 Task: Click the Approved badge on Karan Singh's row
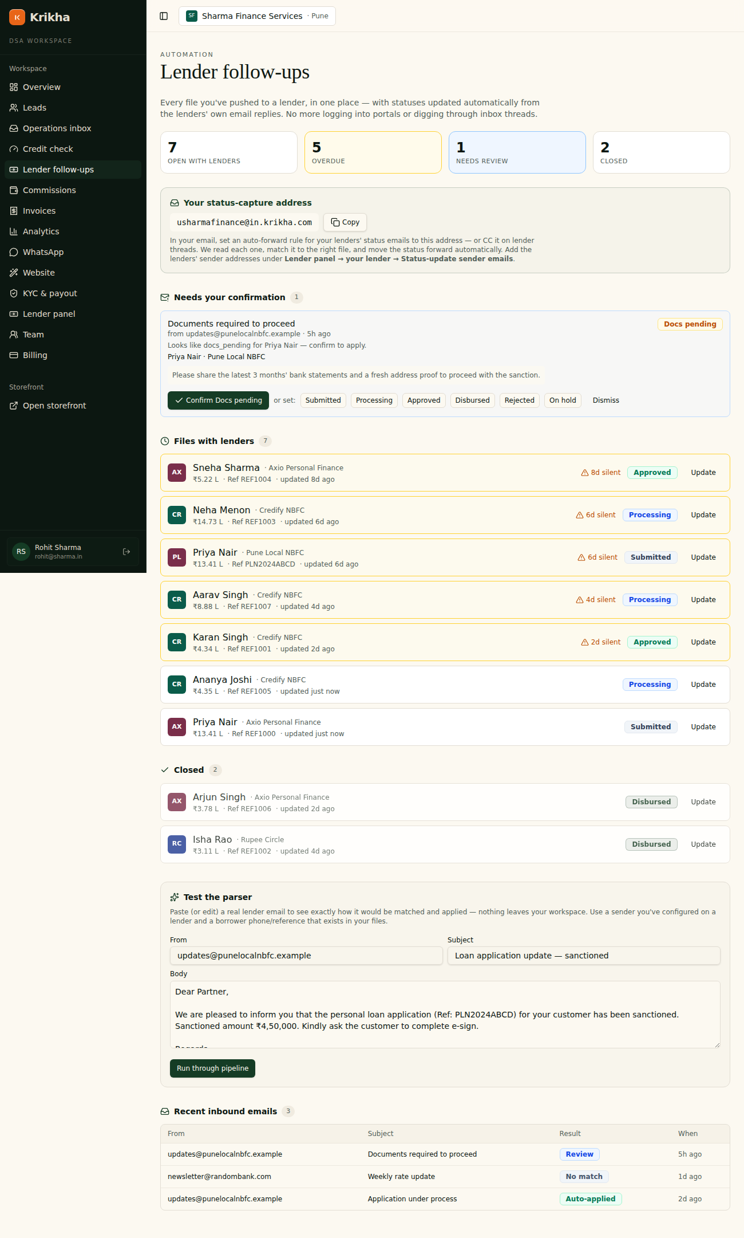pyautogui.click(x=652, y=642)
